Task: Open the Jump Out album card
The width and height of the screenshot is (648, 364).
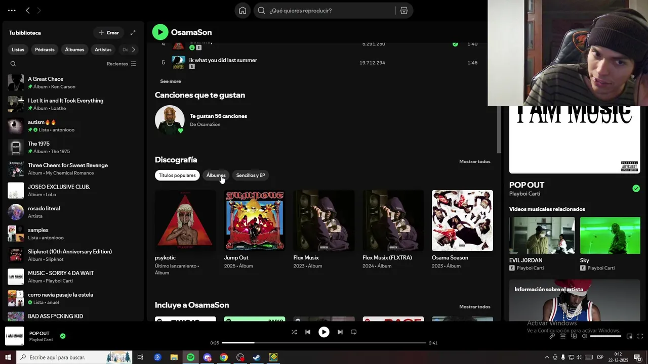Action: (x=255, y=230)
